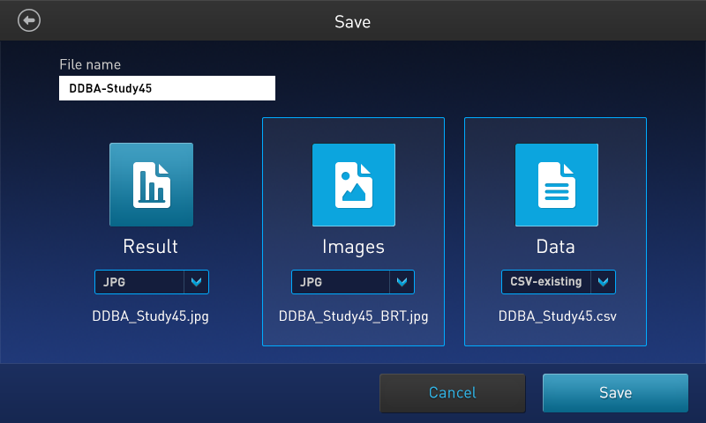Select the Result chart file icon

[x=151, y=185]
